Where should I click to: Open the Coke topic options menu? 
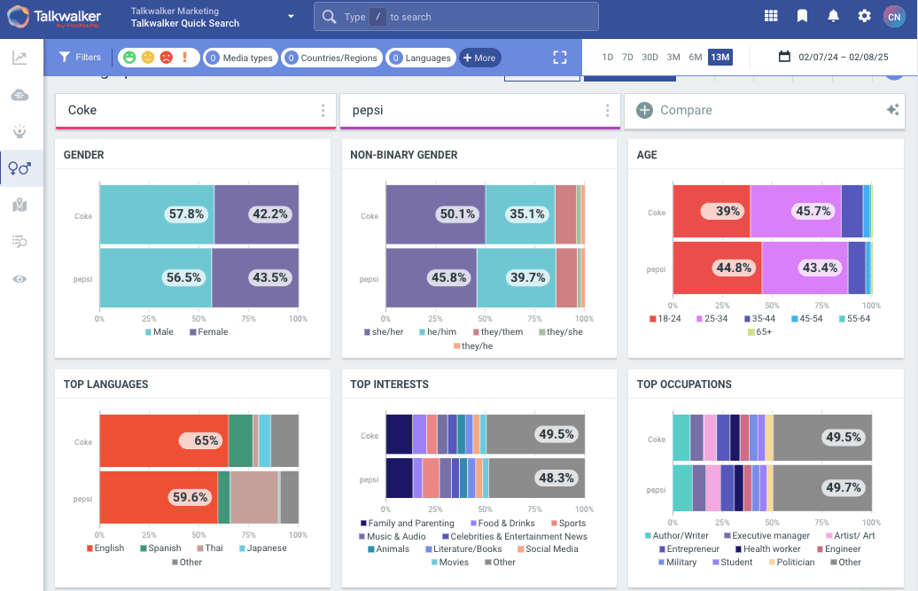[323, 111]
